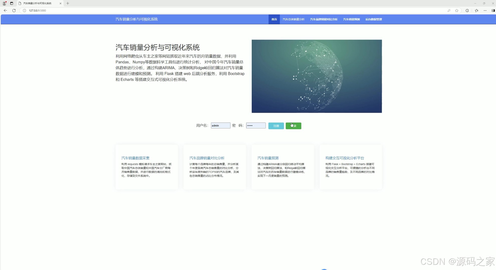Switch to 汽车总体销量分析 navigation tab
The image size is (496, 270).
point(293,19)
